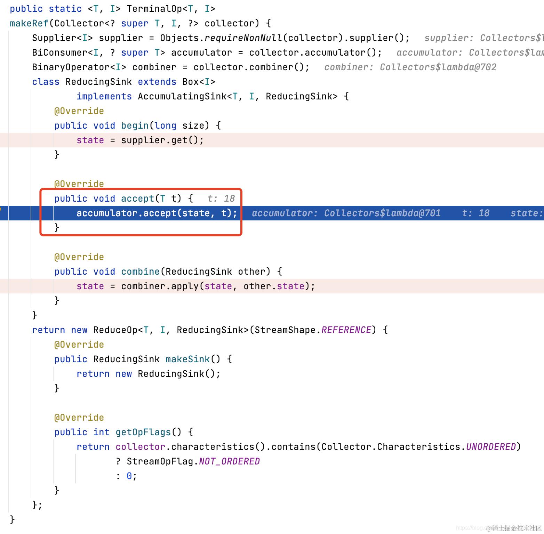This screenshot has height=534, width=544.
Task: Click the @Override annotation above combine
Action: point(79,257)
